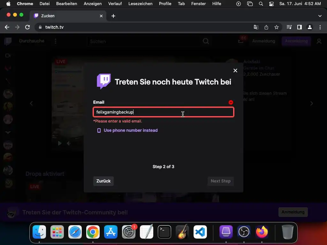Click the purple Anmeldung button in header
The image size is (327, 245).
(x=296, y=41)
